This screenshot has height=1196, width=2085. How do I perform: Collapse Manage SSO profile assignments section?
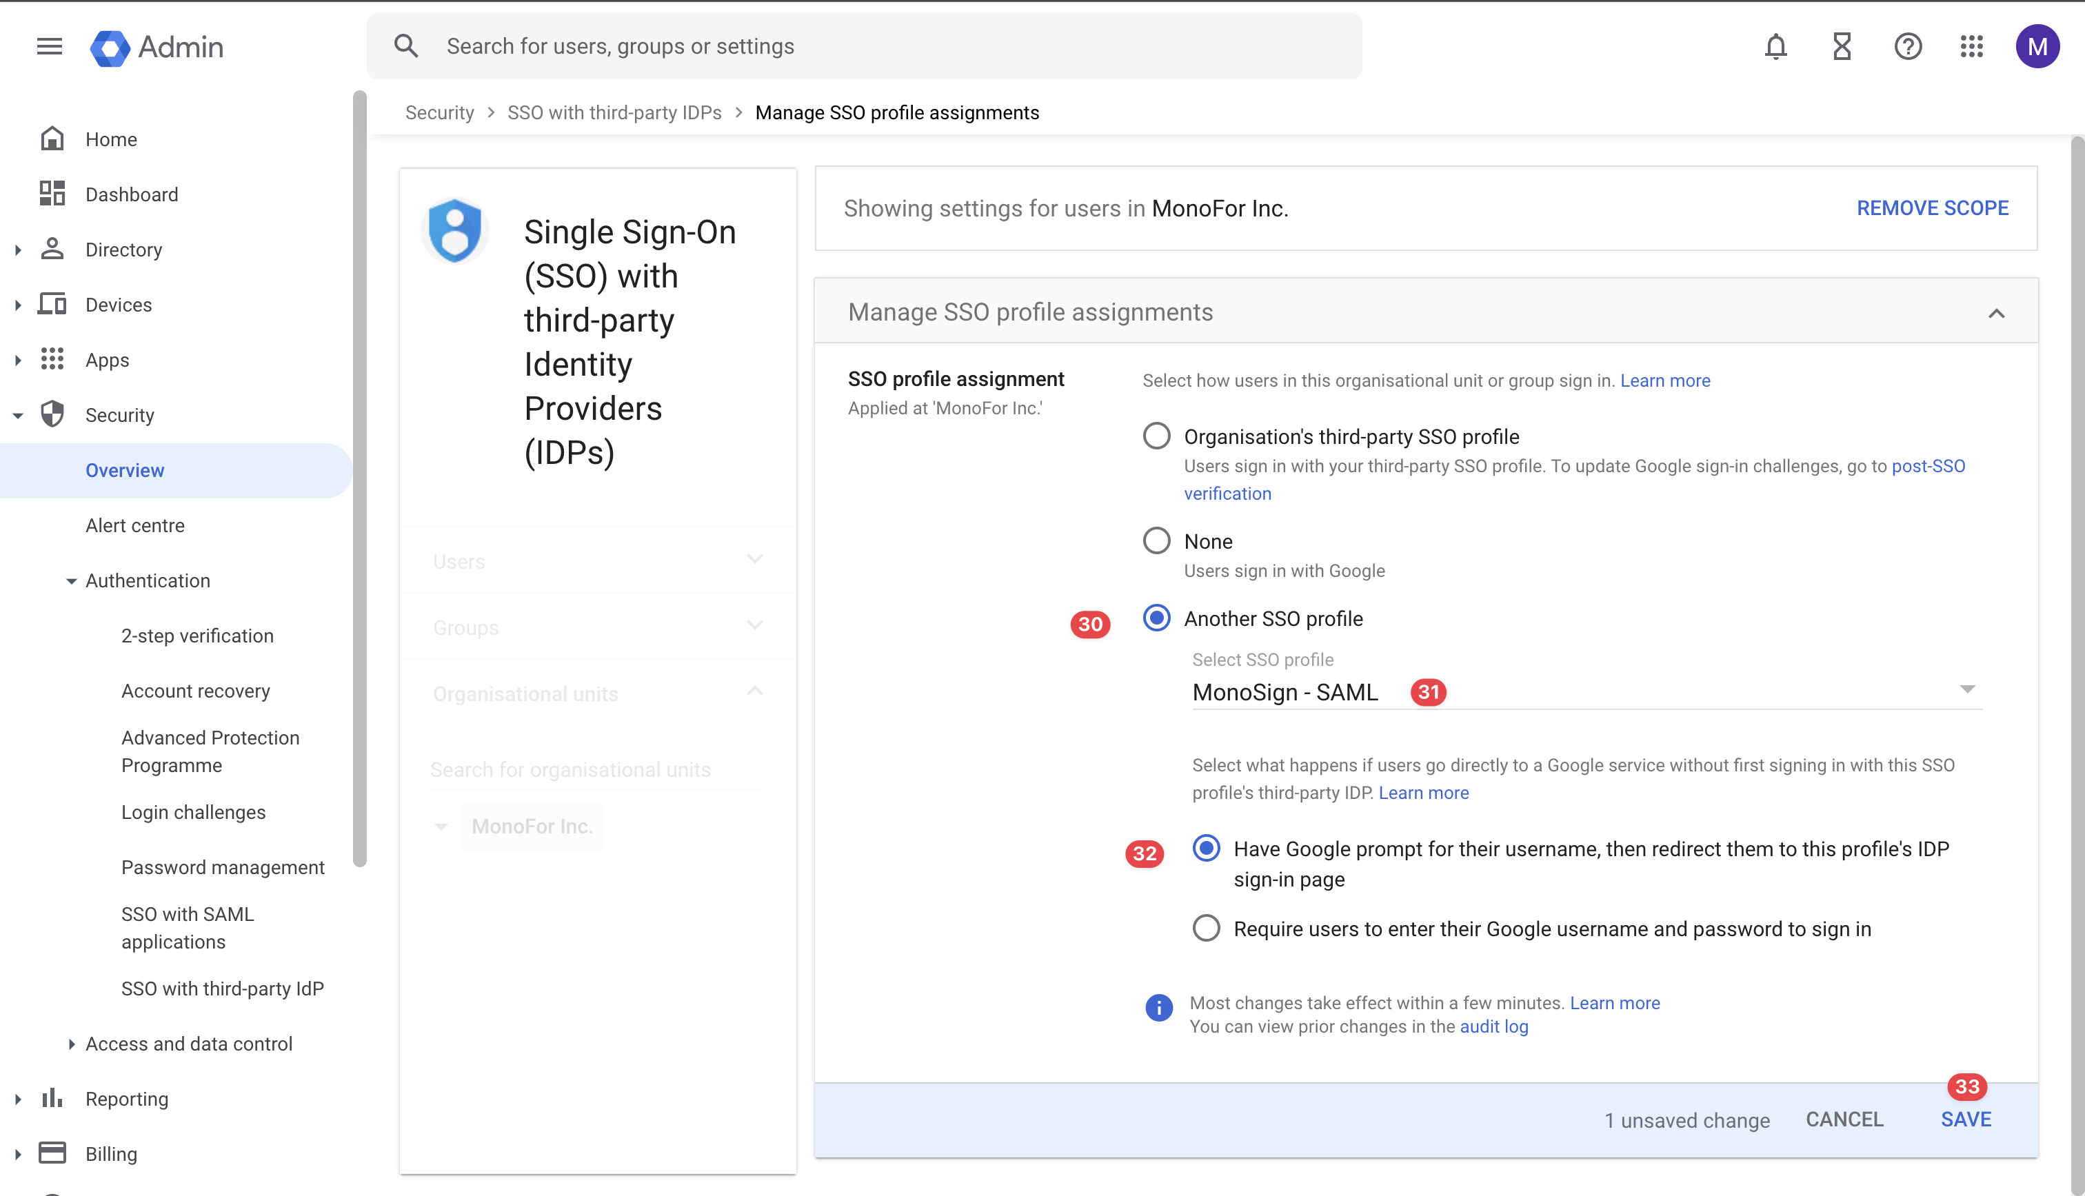[x=1996, y=313]
